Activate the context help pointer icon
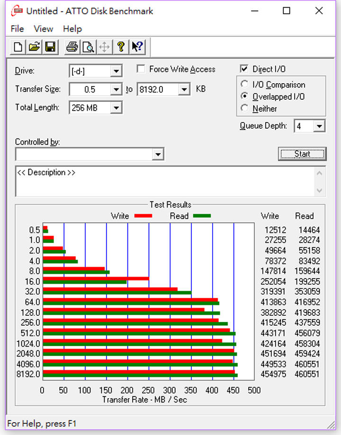This screenshot has height=435, width=341. (x=137, y=47)
